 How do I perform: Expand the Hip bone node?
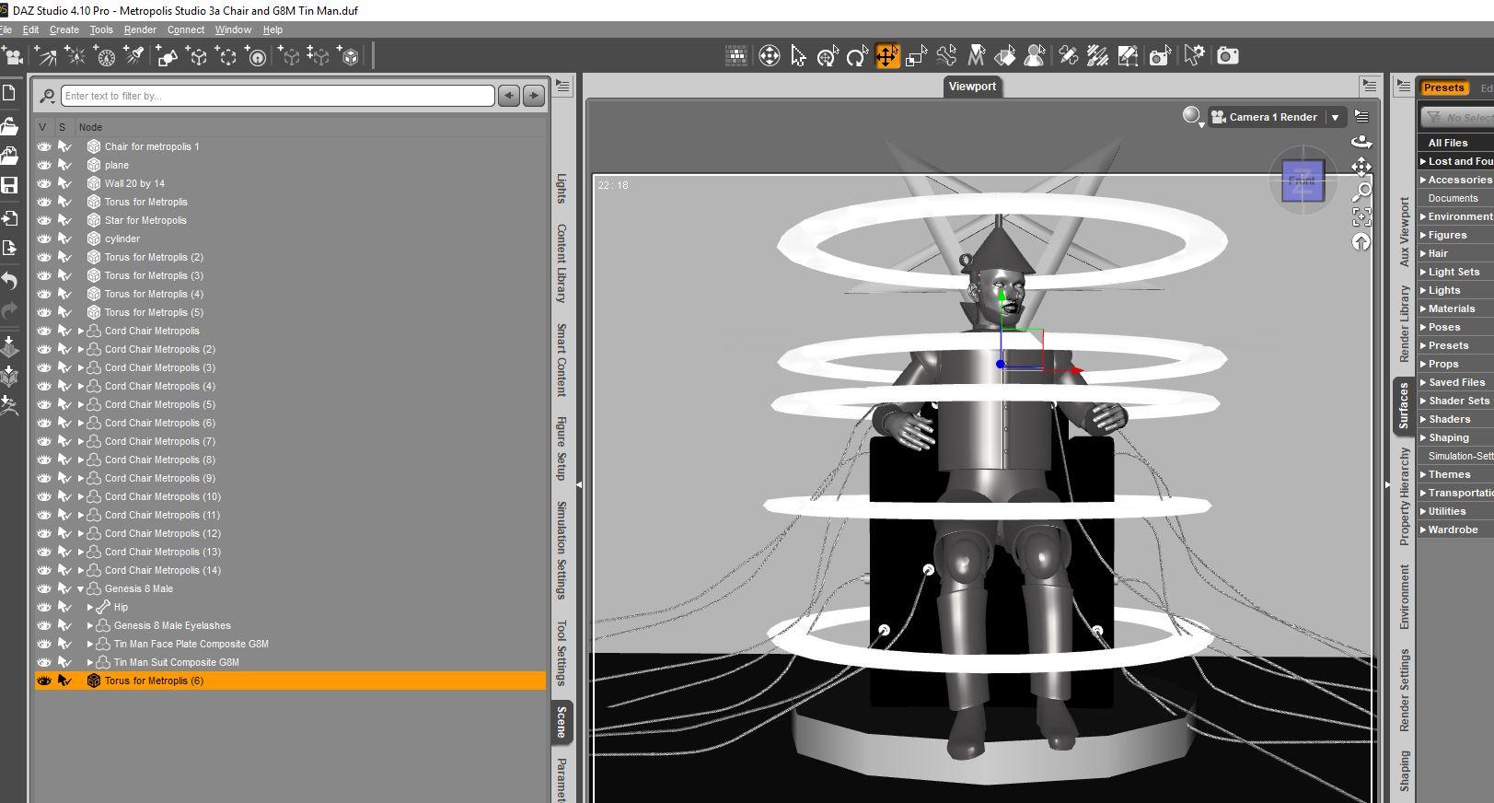click(90, 607)
